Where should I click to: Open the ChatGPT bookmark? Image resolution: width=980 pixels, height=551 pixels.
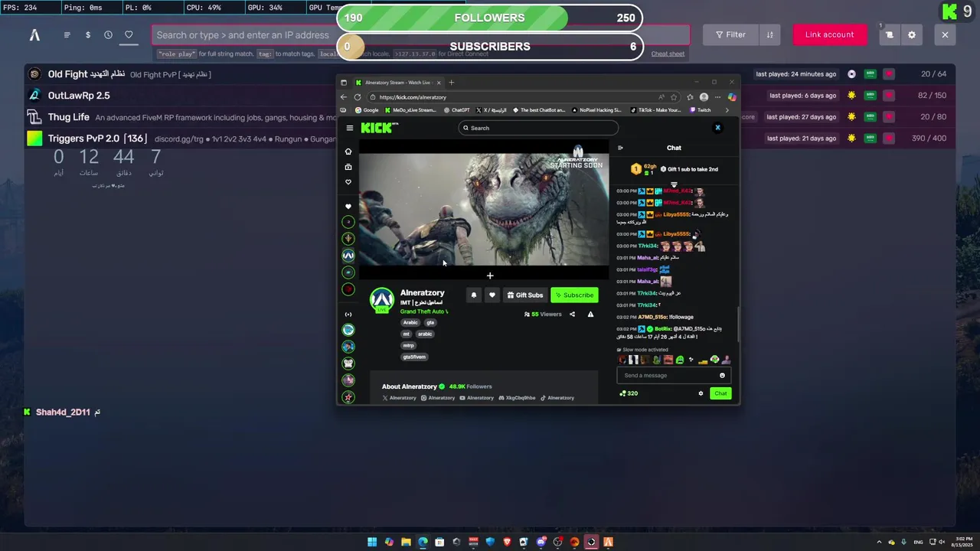coord(456,110)
